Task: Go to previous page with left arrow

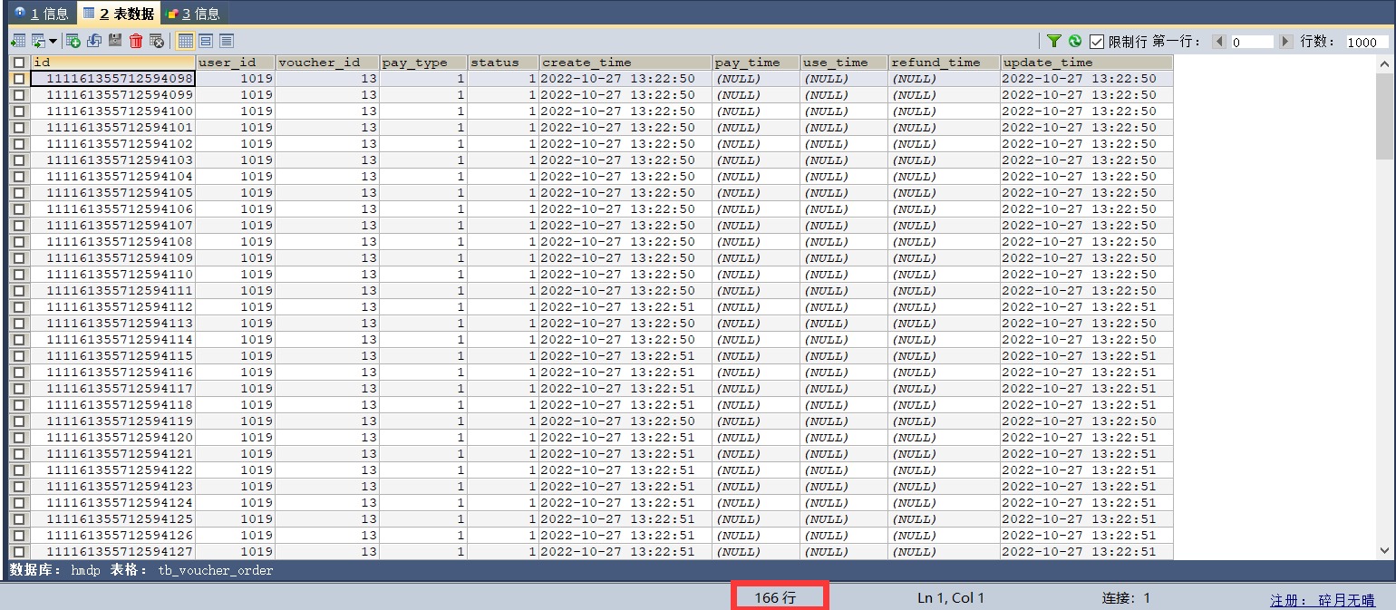Action: tap(1219, 42)
